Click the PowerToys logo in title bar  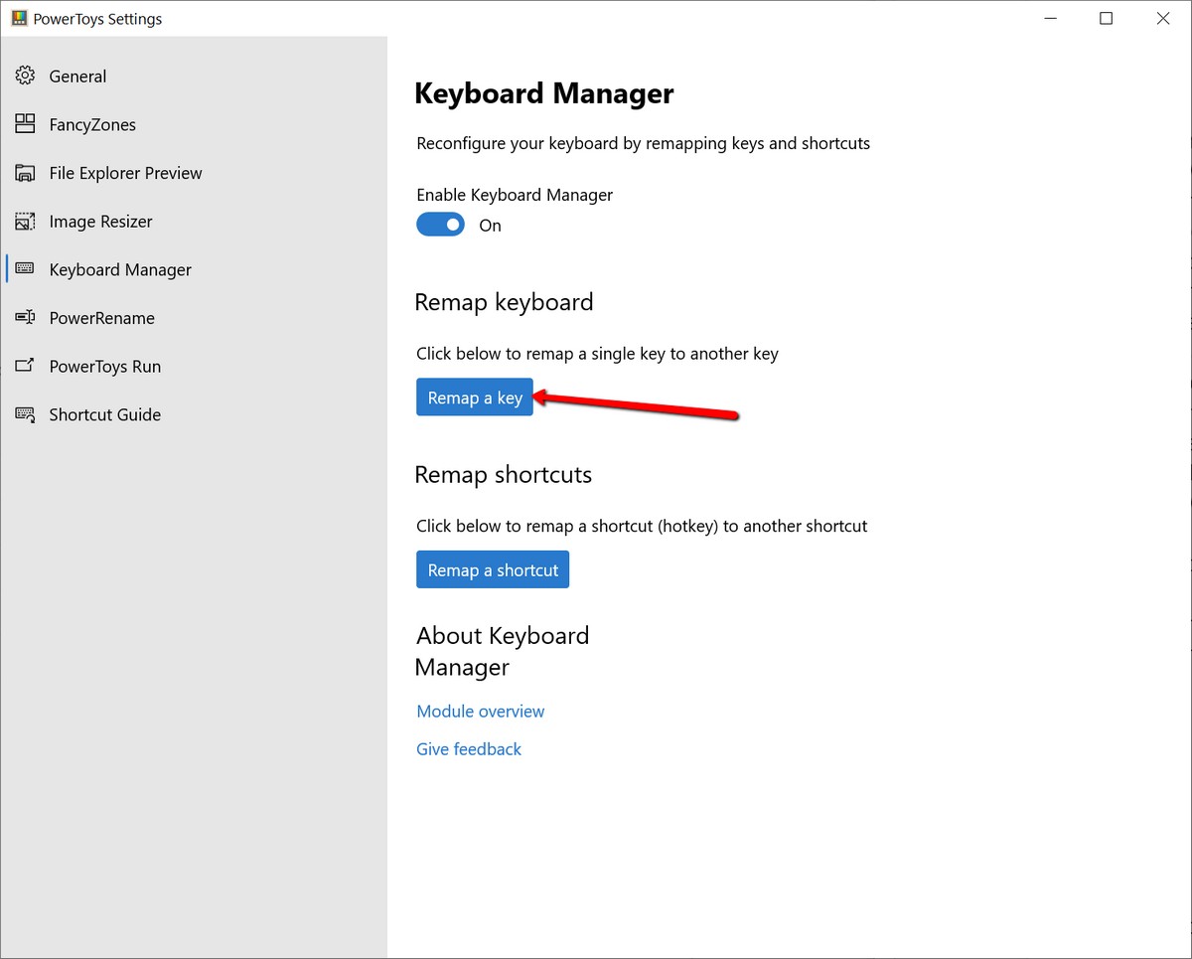point(19,19)
